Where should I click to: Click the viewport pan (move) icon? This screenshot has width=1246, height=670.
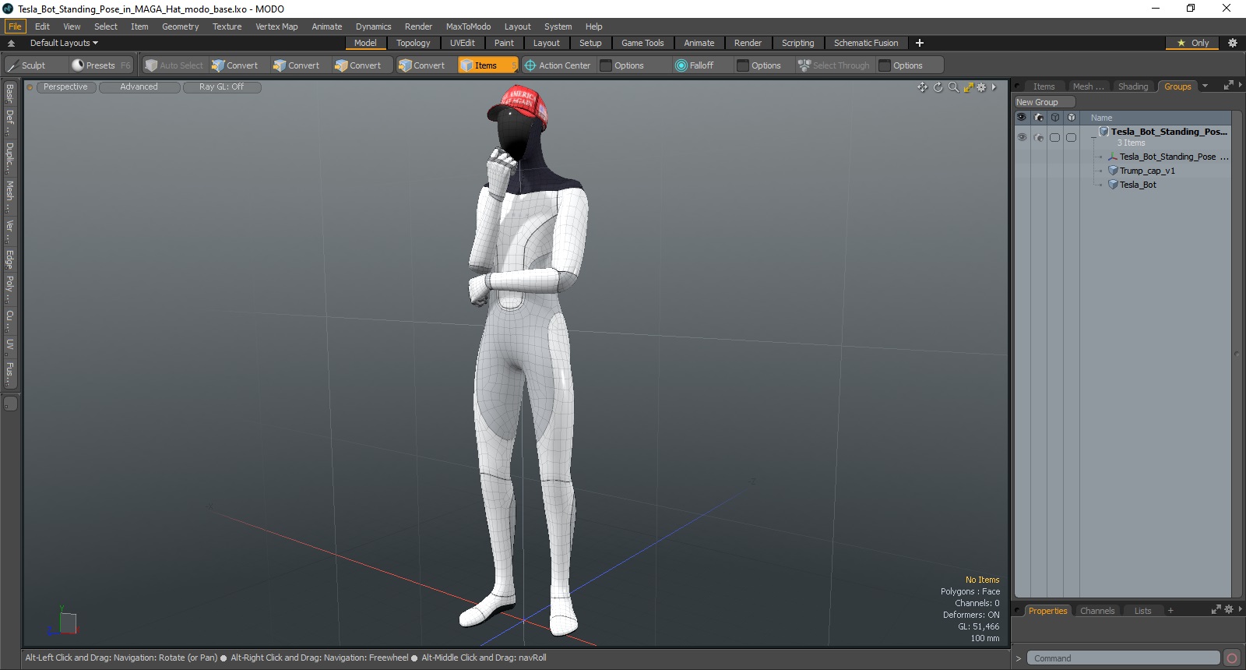coord(923,87)
